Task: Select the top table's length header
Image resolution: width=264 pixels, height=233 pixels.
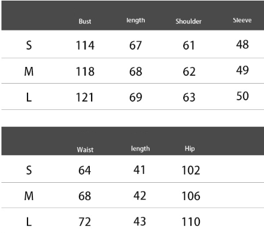Action: click(136, 20)
